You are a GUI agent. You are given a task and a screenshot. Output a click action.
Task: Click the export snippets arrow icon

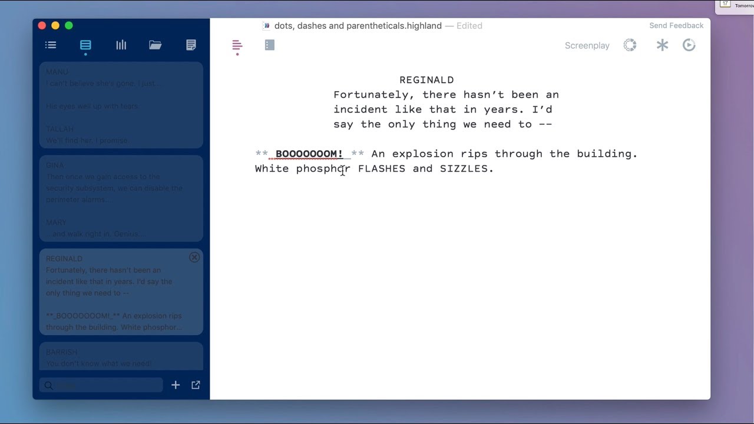pyautogui.click(x=196, y=385)
